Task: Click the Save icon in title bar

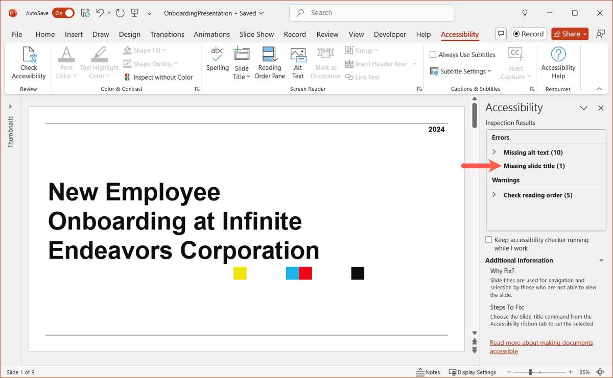Action: point(86,13)
